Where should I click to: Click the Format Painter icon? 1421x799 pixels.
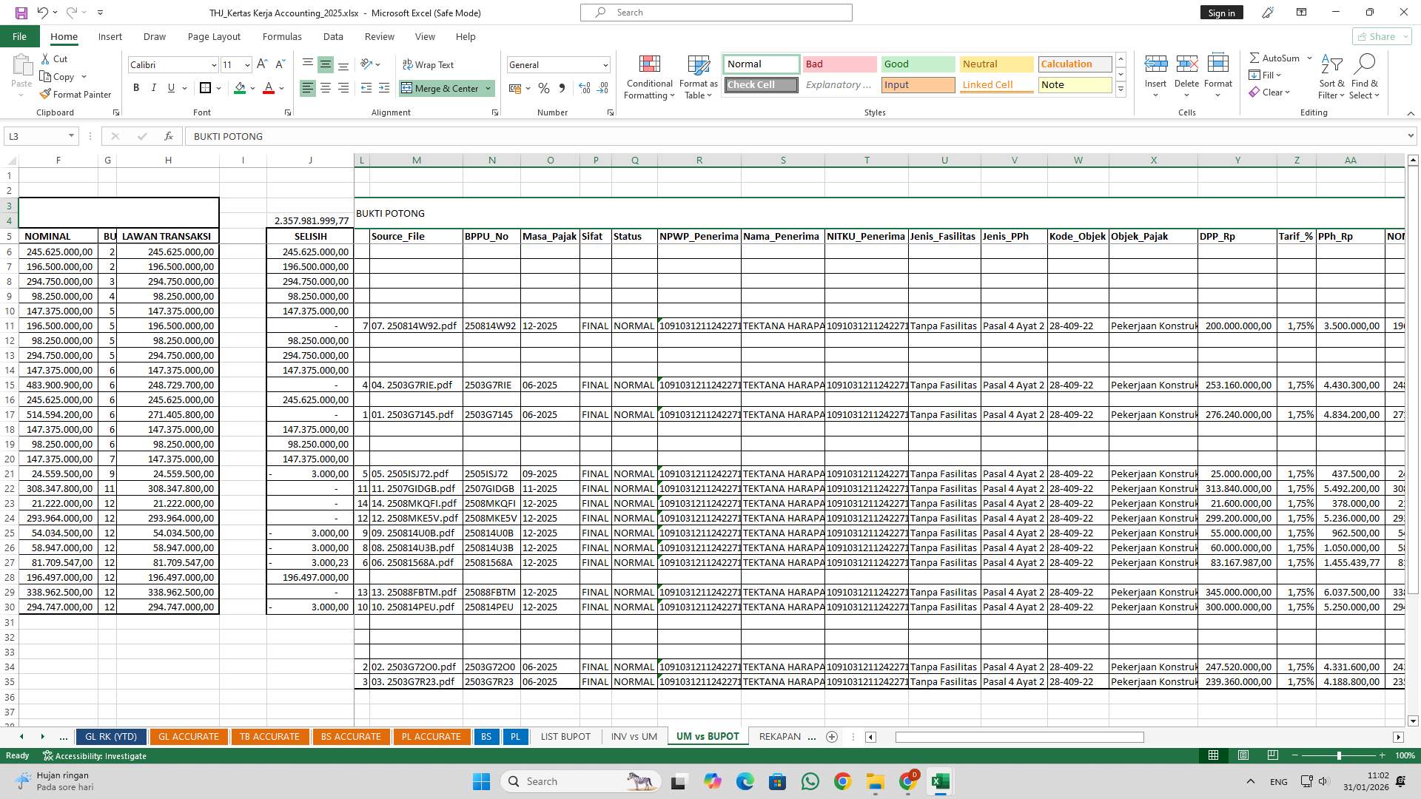click(x=46, y=94)
